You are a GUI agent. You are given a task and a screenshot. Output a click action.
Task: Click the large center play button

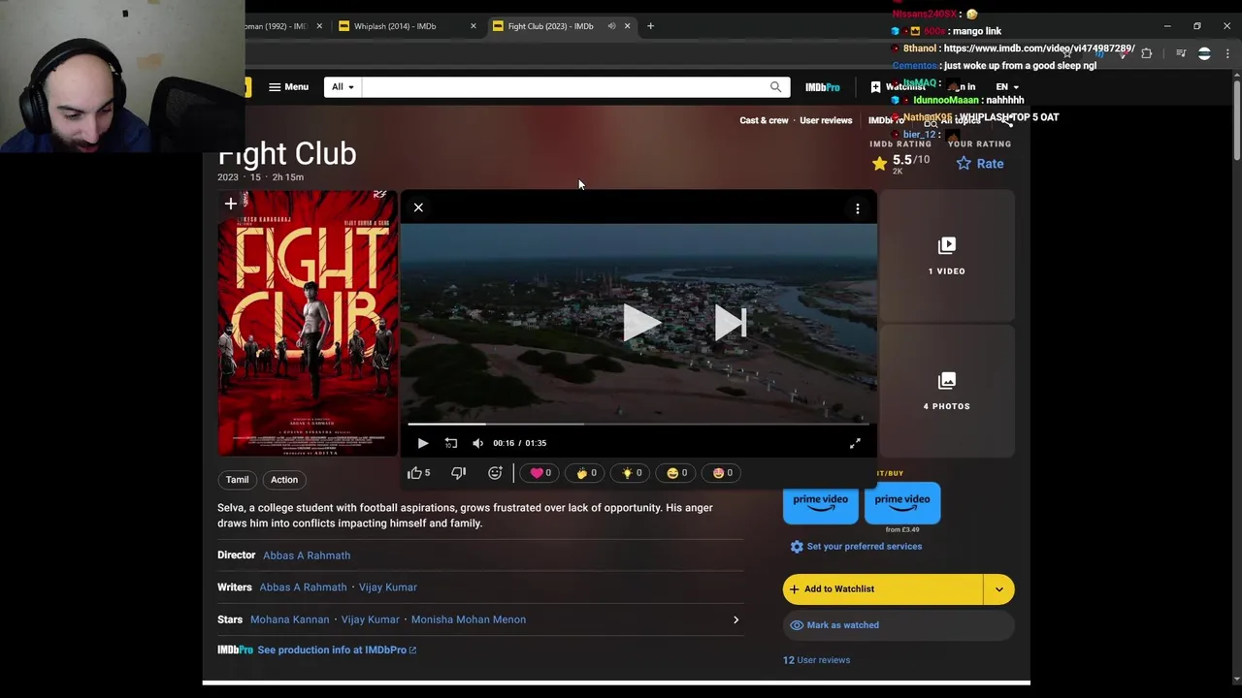tap(640, 323)
